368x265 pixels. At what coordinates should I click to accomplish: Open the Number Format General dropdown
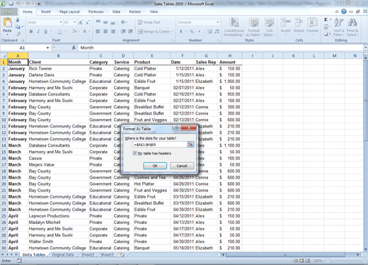click(217, 22)
